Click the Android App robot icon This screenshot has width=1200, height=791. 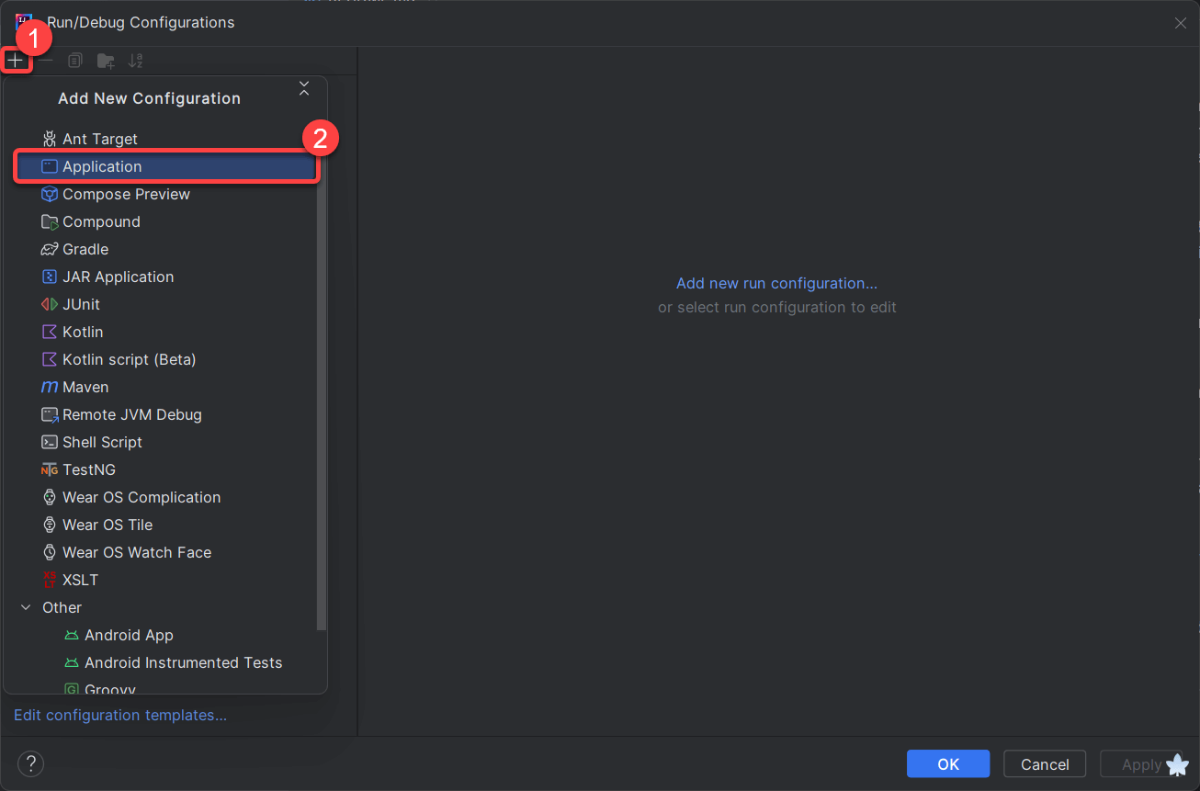click(x=72, y=635)
